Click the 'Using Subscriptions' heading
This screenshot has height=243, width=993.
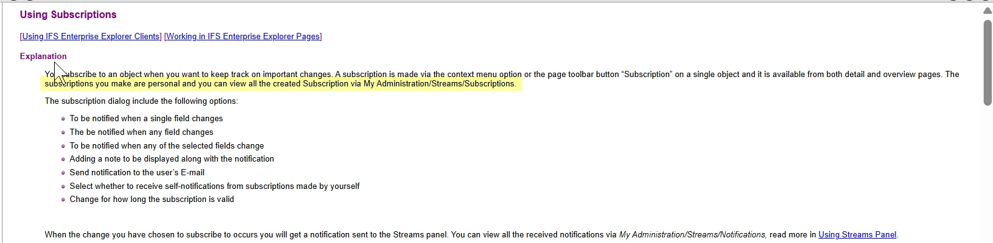pos(68,14)
